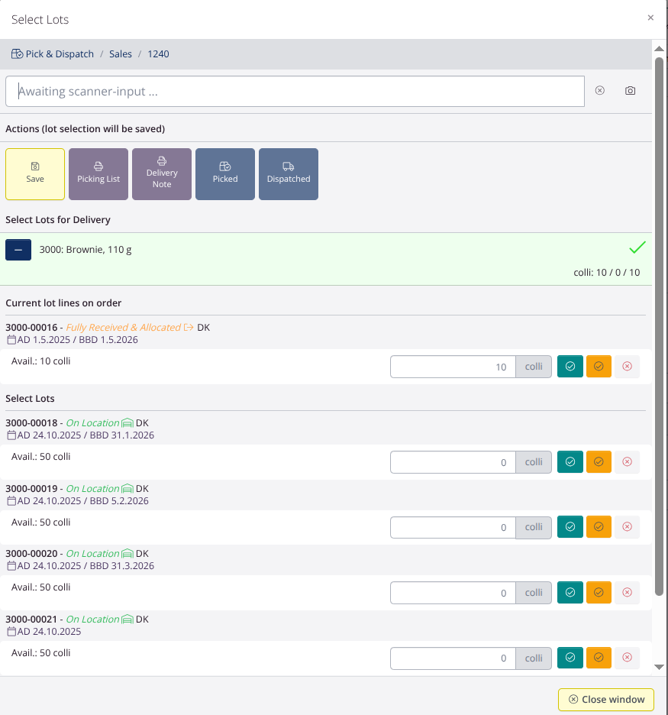Screen dimensions: 668x715
Task: Go to Pick & Dispatch breadcrumb
Action: pyautogui.click(x=59, y=54)
